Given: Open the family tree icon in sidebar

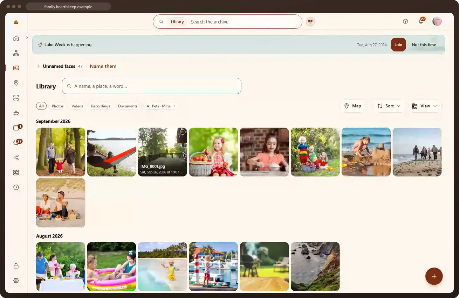Looking at the screenshot, I should click(16, 53).
